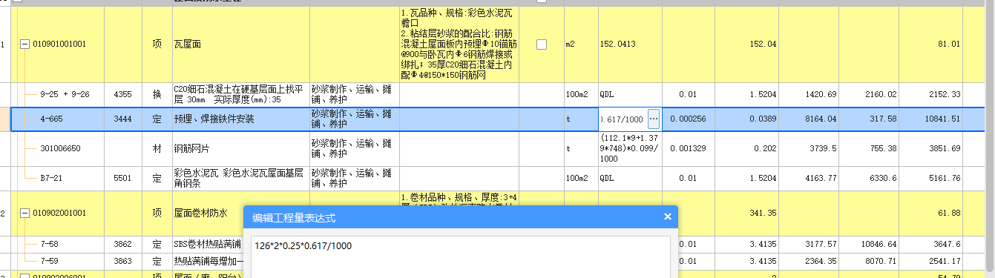Click the 2152.33 value in the last column

click(945, 94)
